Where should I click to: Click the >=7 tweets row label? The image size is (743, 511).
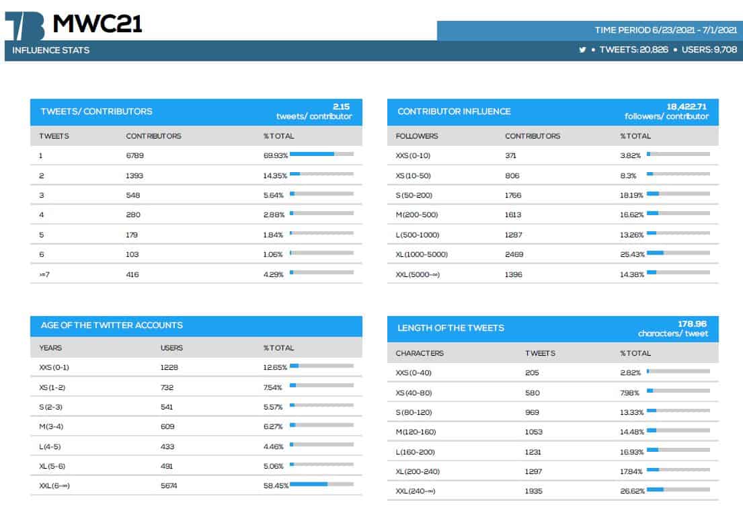click(x=44, y=274)
